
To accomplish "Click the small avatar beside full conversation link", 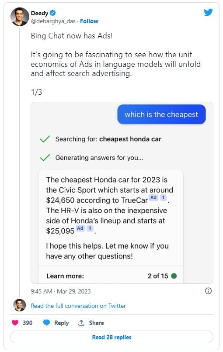I will 20,305.
